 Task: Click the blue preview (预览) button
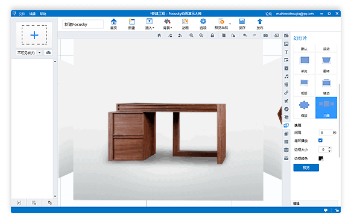[306, 167]
